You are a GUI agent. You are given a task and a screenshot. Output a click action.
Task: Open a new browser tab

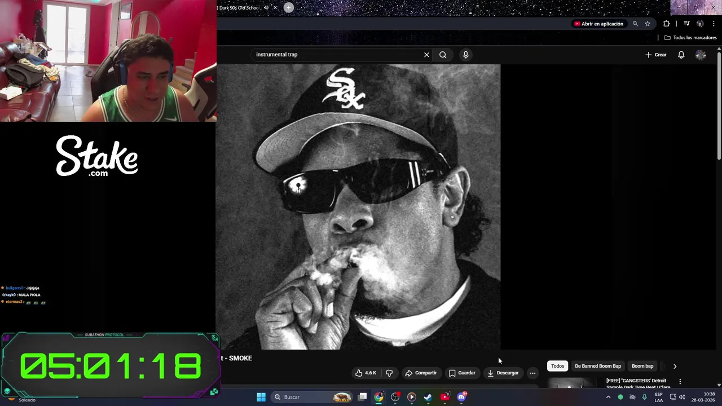click(288, 7)
